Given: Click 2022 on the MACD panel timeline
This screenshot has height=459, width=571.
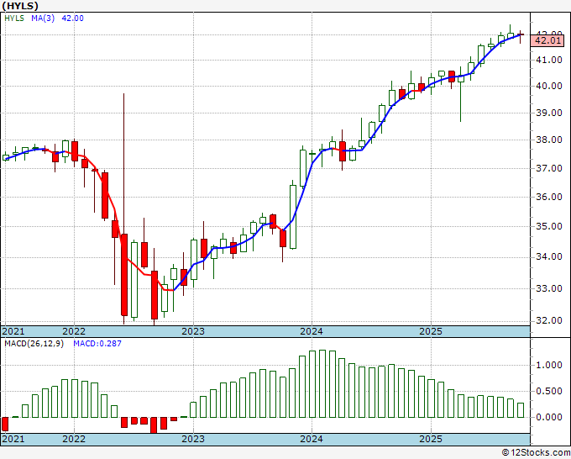Looking at the screenshot, I should point(74,439).
